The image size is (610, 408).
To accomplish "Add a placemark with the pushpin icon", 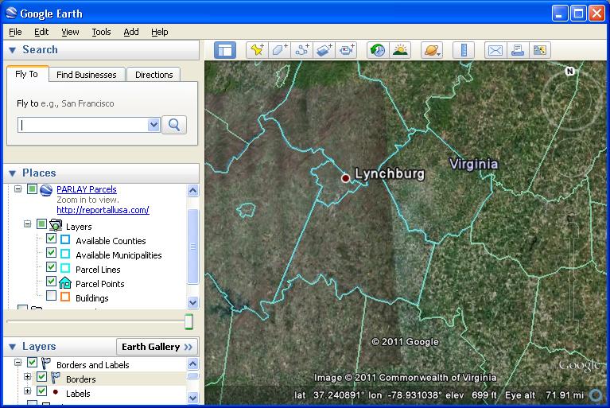I will coord(257,50).
